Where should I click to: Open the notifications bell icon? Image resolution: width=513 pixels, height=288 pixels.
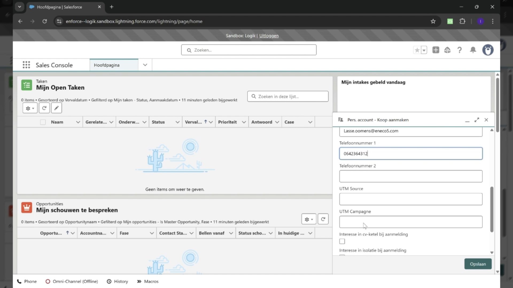473,50
